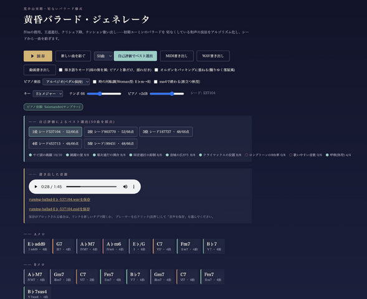Select the A♭M7 chord in Aメロ
This screenshot has height=299, width=367.
(88, 246)
